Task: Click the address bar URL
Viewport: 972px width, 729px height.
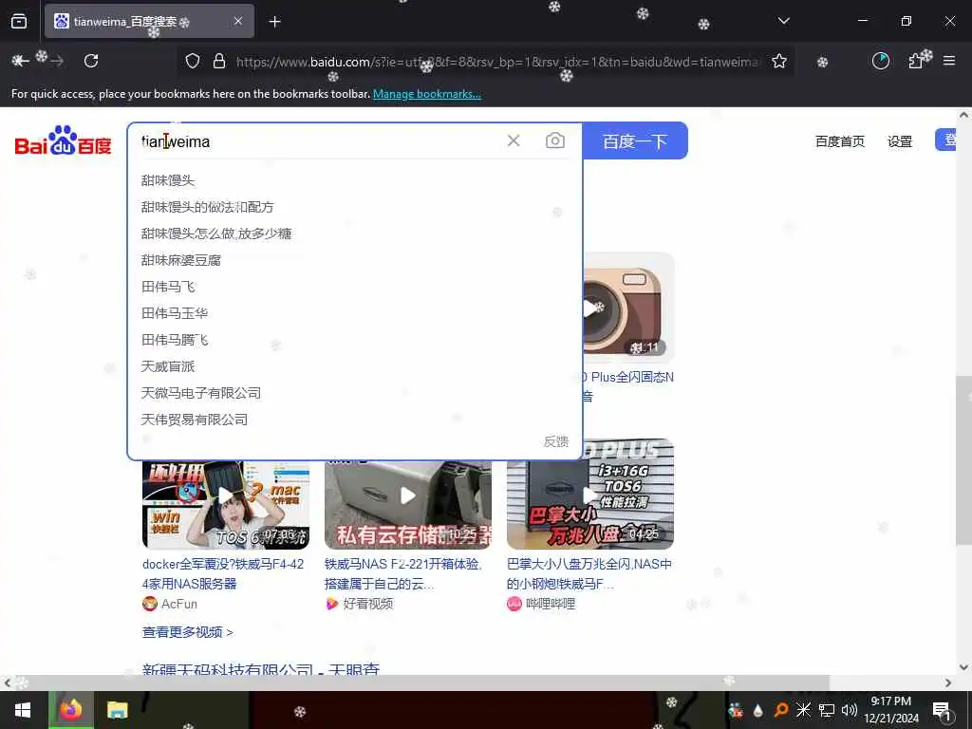Action: 496,62
